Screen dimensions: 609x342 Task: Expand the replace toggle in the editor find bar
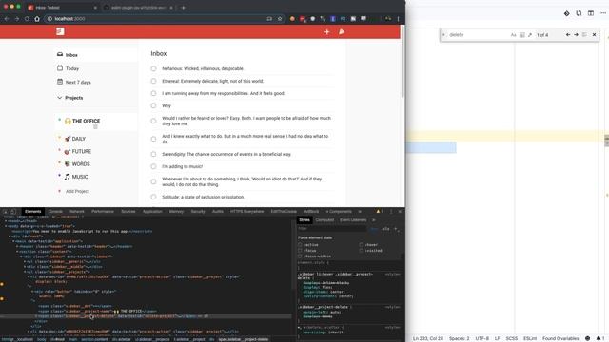pos(444,35)
